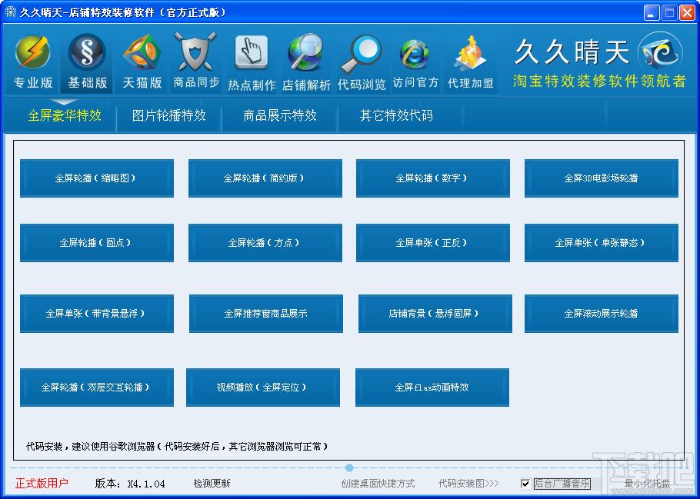The image size is (700, 499).
Task: Click 全屏单张（正反）button
Action: point(433,243)
